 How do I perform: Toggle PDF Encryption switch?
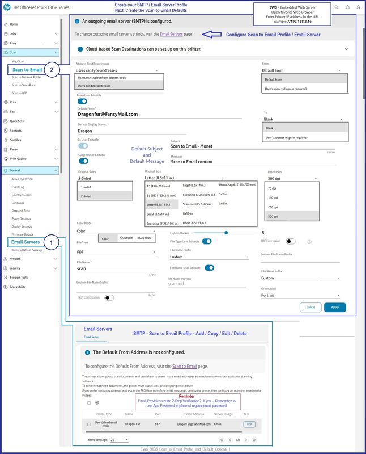pyautogui.click(x=291, y=242)
